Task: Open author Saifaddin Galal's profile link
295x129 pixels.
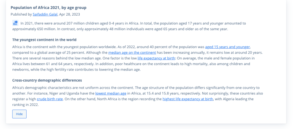Action: (x=45, y=14)
